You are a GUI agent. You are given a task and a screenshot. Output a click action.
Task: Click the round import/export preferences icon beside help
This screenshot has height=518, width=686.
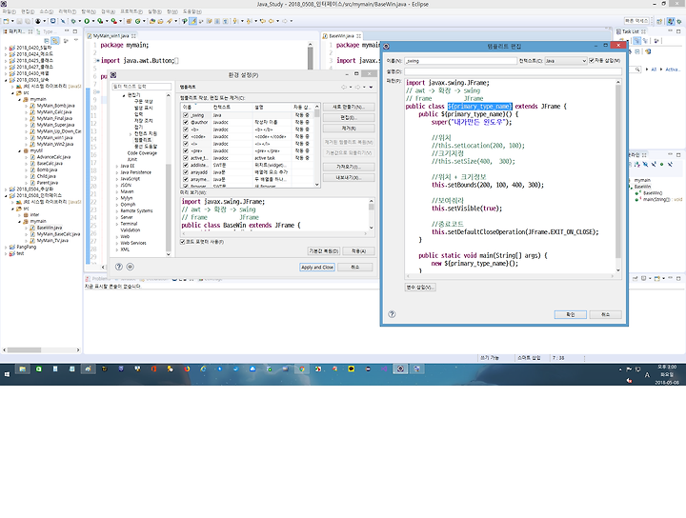point(130,267)
